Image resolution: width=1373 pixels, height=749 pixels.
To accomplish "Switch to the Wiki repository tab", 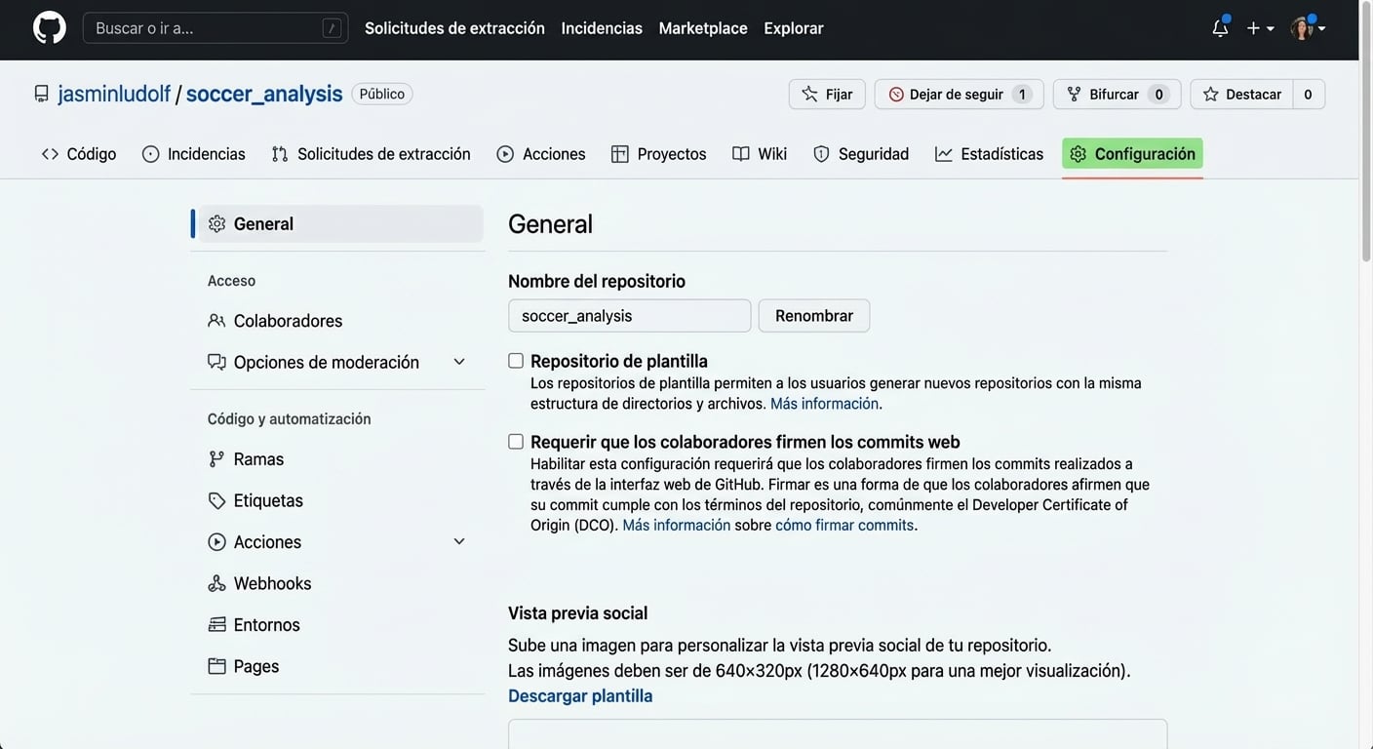I will pos(760,154).
